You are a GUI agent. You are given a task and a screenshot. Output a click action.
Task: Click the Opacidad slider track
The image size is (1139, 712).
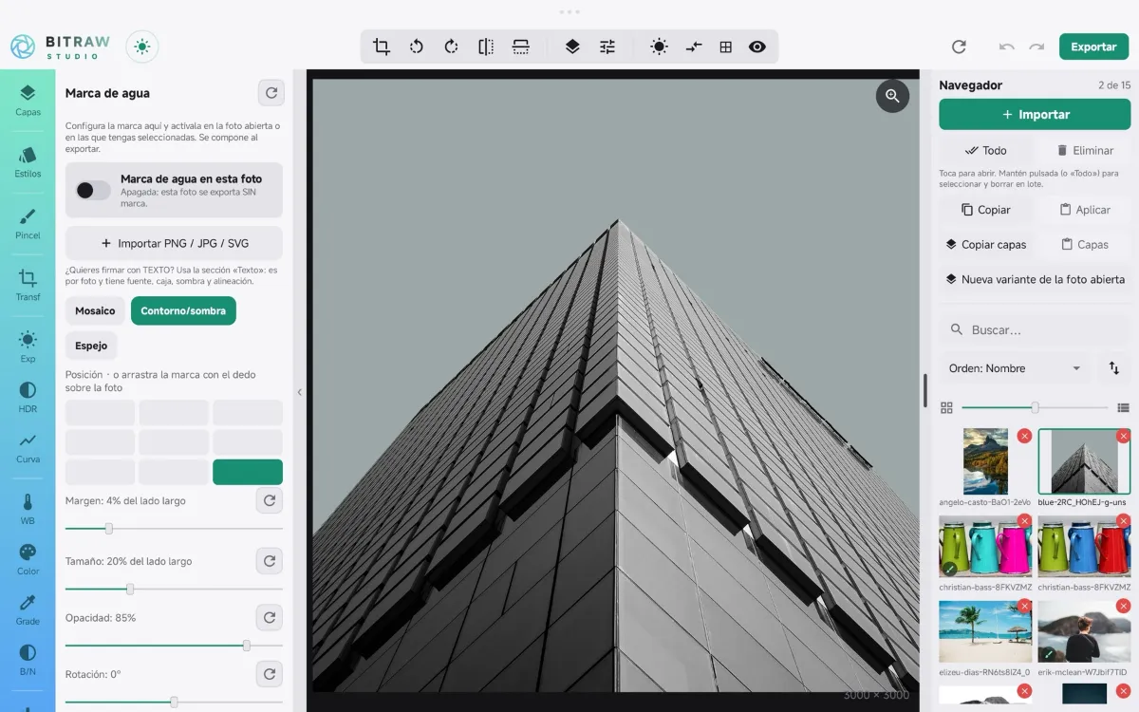pos(174,646)
